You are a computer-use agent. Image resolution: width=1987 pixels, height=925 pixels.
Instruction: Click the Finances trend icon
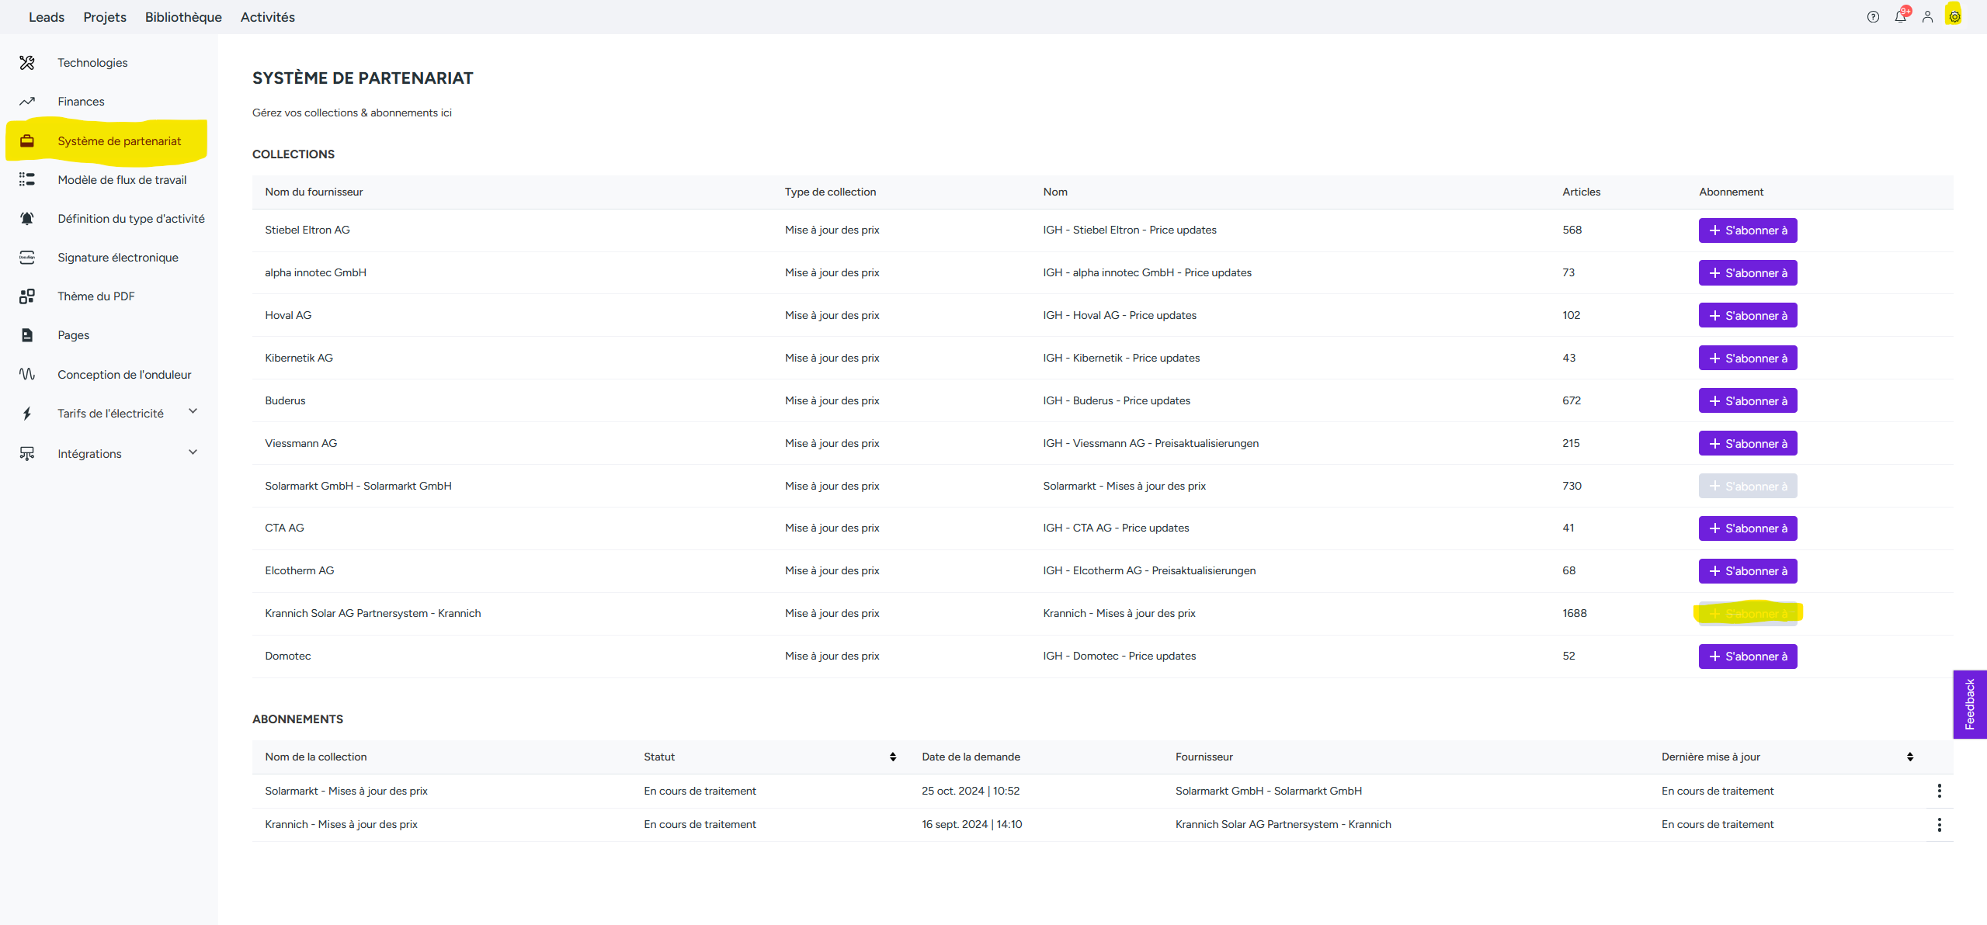point(27,102)
